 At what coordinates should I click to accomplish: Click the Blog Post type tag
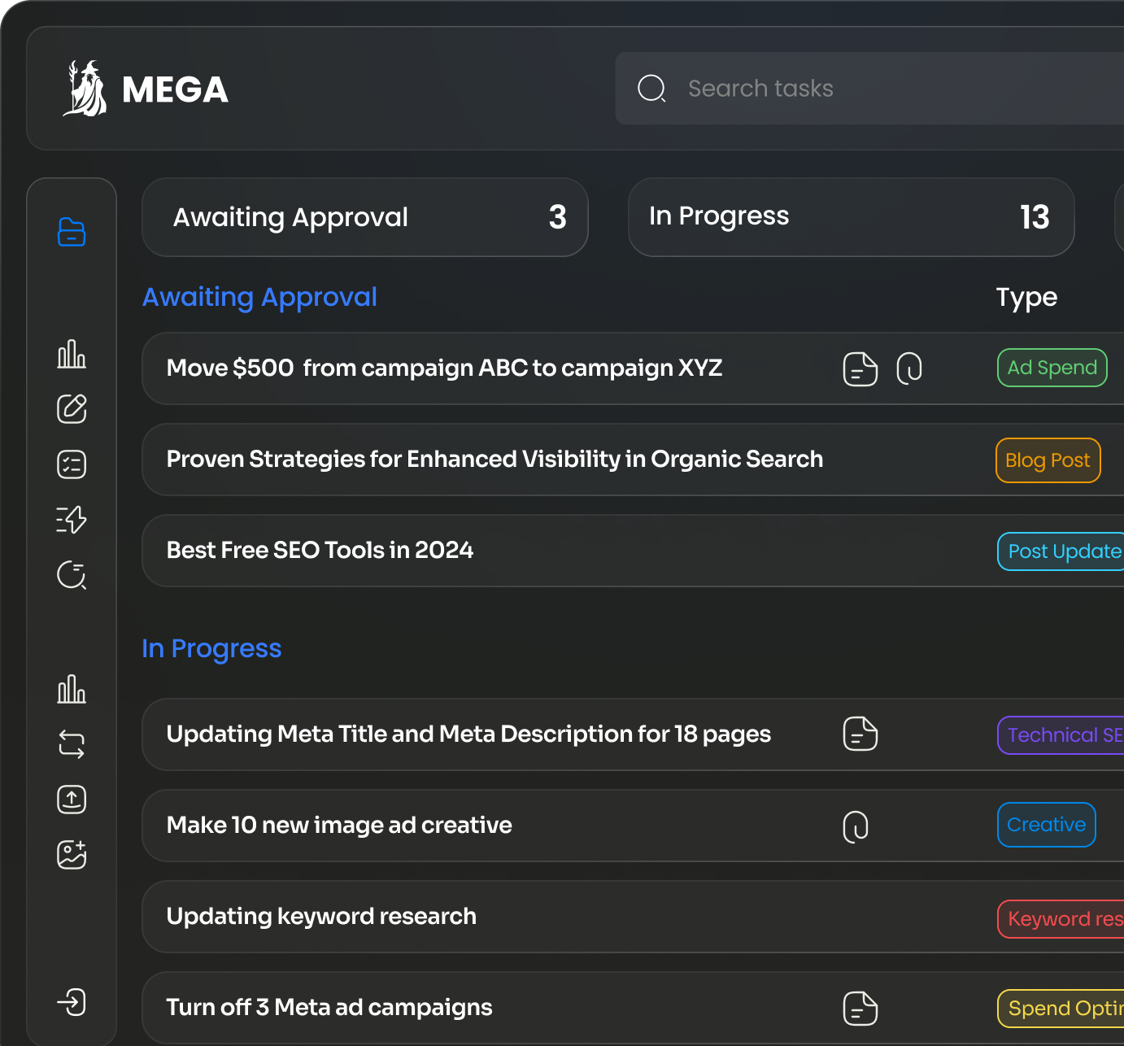click(x=1048, y=460)
